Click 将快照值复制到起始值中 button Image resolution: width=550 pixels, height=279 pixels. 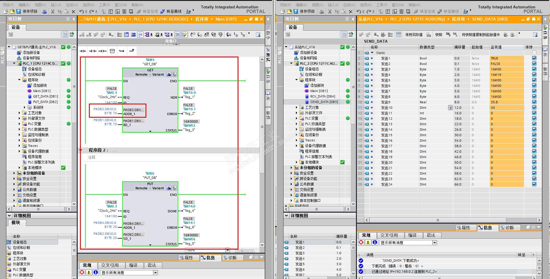[x=480, y=35]
